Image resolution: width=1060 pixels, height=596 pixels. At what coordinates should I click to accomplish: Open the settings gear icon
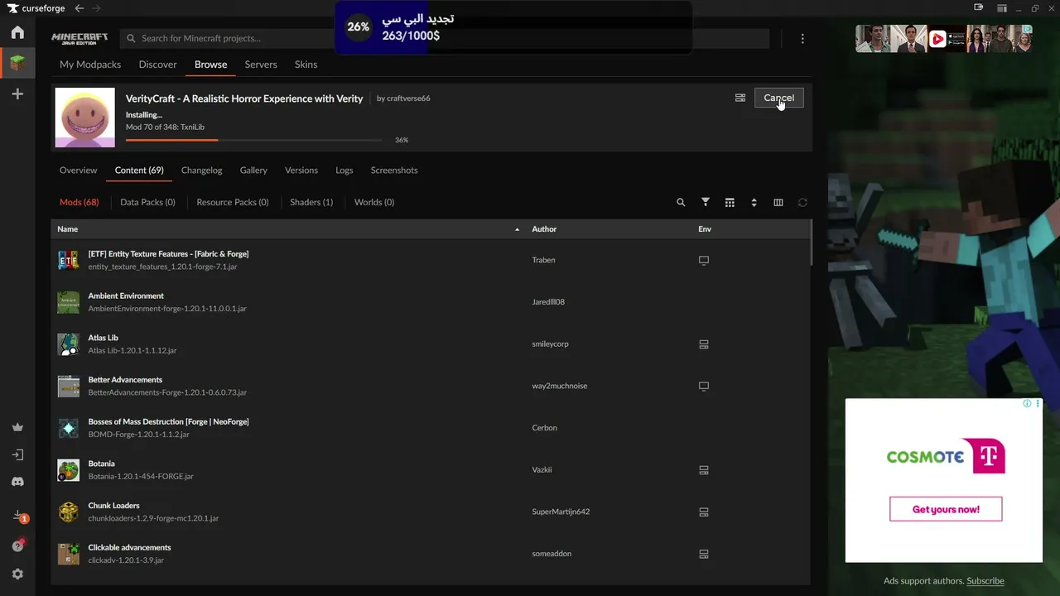[x=17, y=574]
